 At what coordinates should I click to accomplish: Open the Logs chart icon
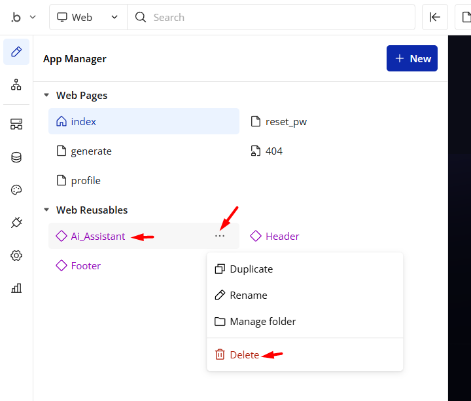point(16,288)
